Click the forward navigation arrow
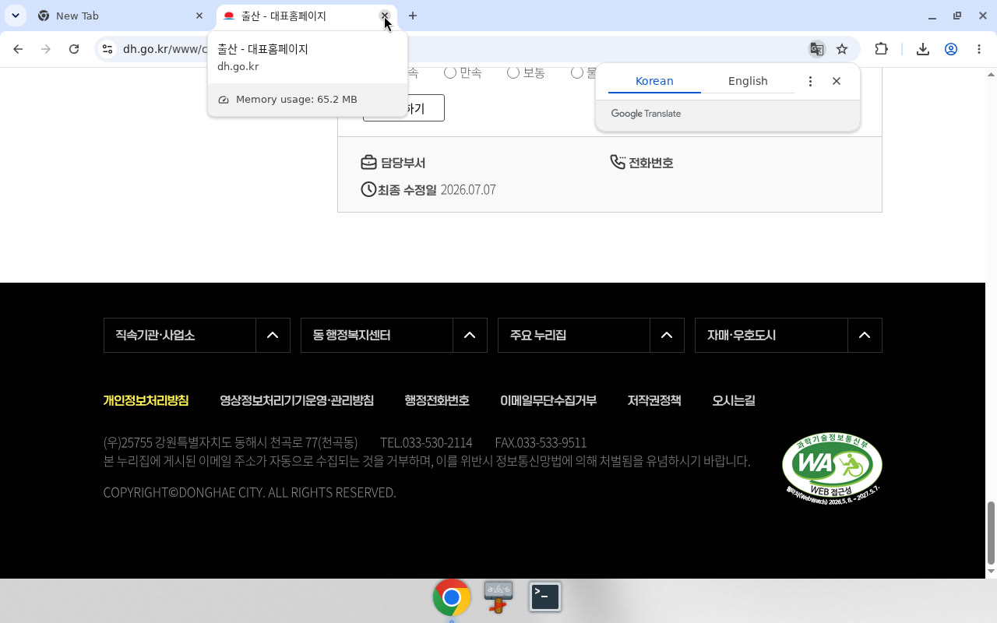 [x=46, y=49]
